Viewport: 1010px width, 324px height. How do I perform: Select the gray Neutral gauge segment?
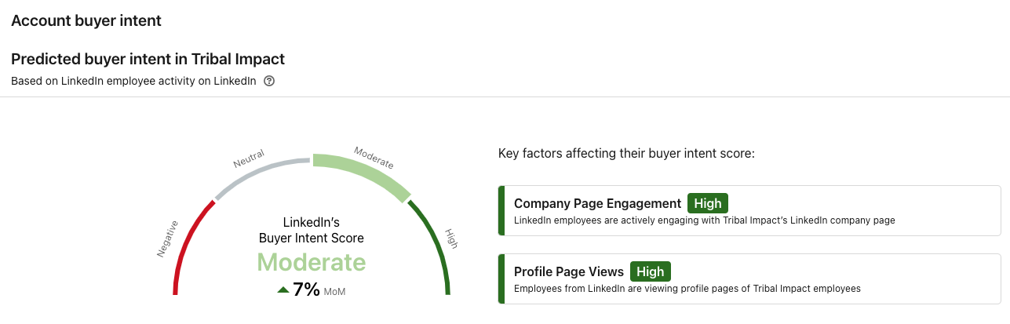tap(259, 172)
